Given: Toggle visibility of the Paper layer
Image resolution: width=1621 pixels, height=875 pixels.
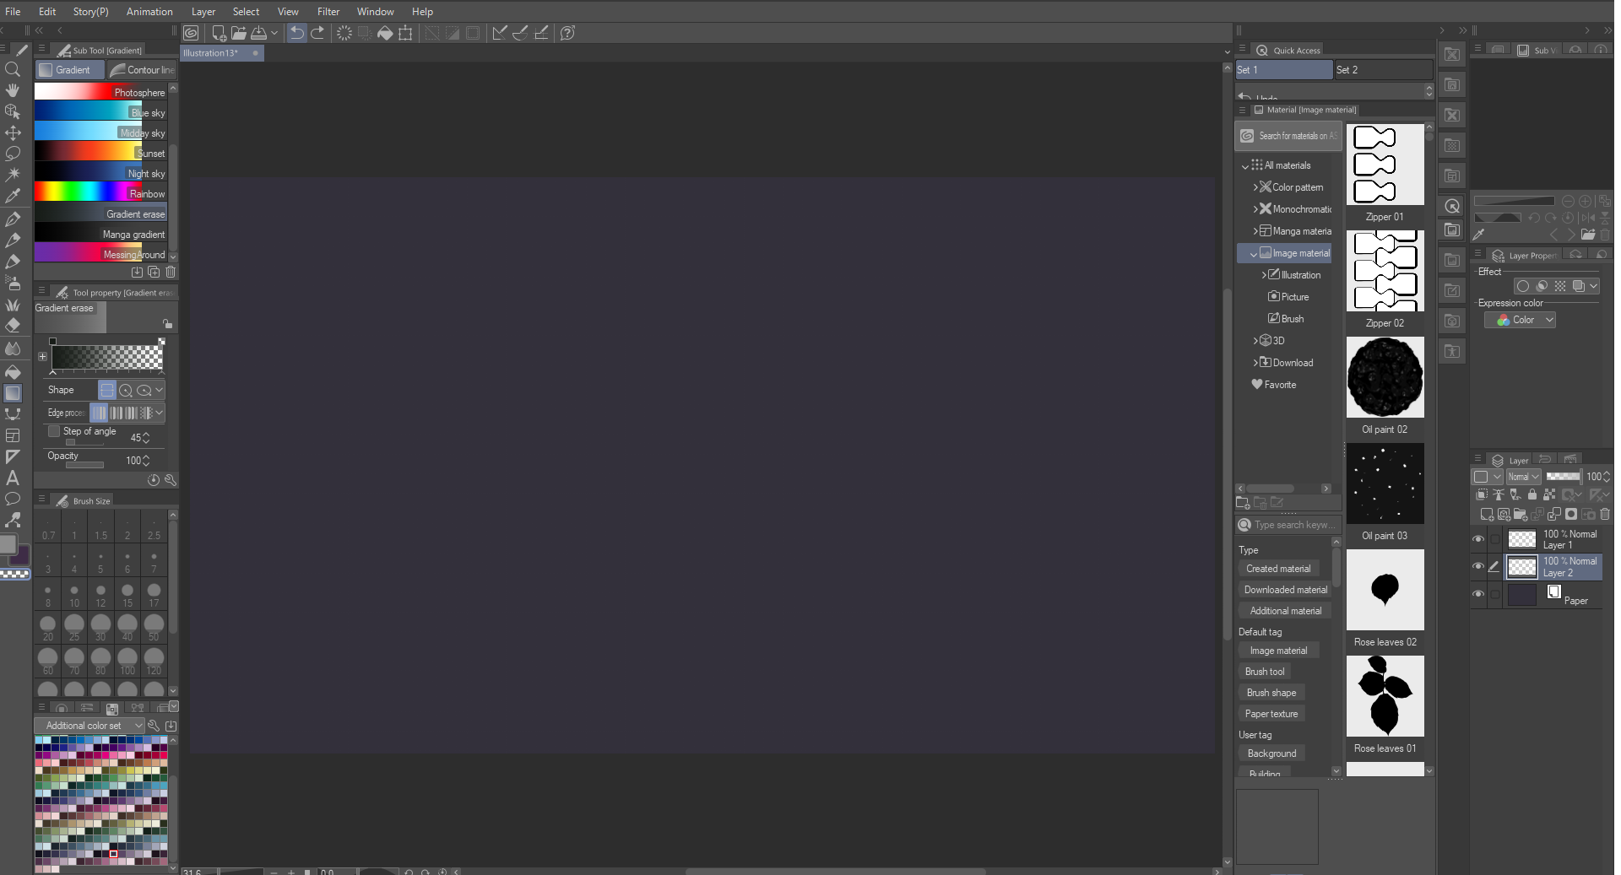Looking at the screenshot, I should (1478, 594).
